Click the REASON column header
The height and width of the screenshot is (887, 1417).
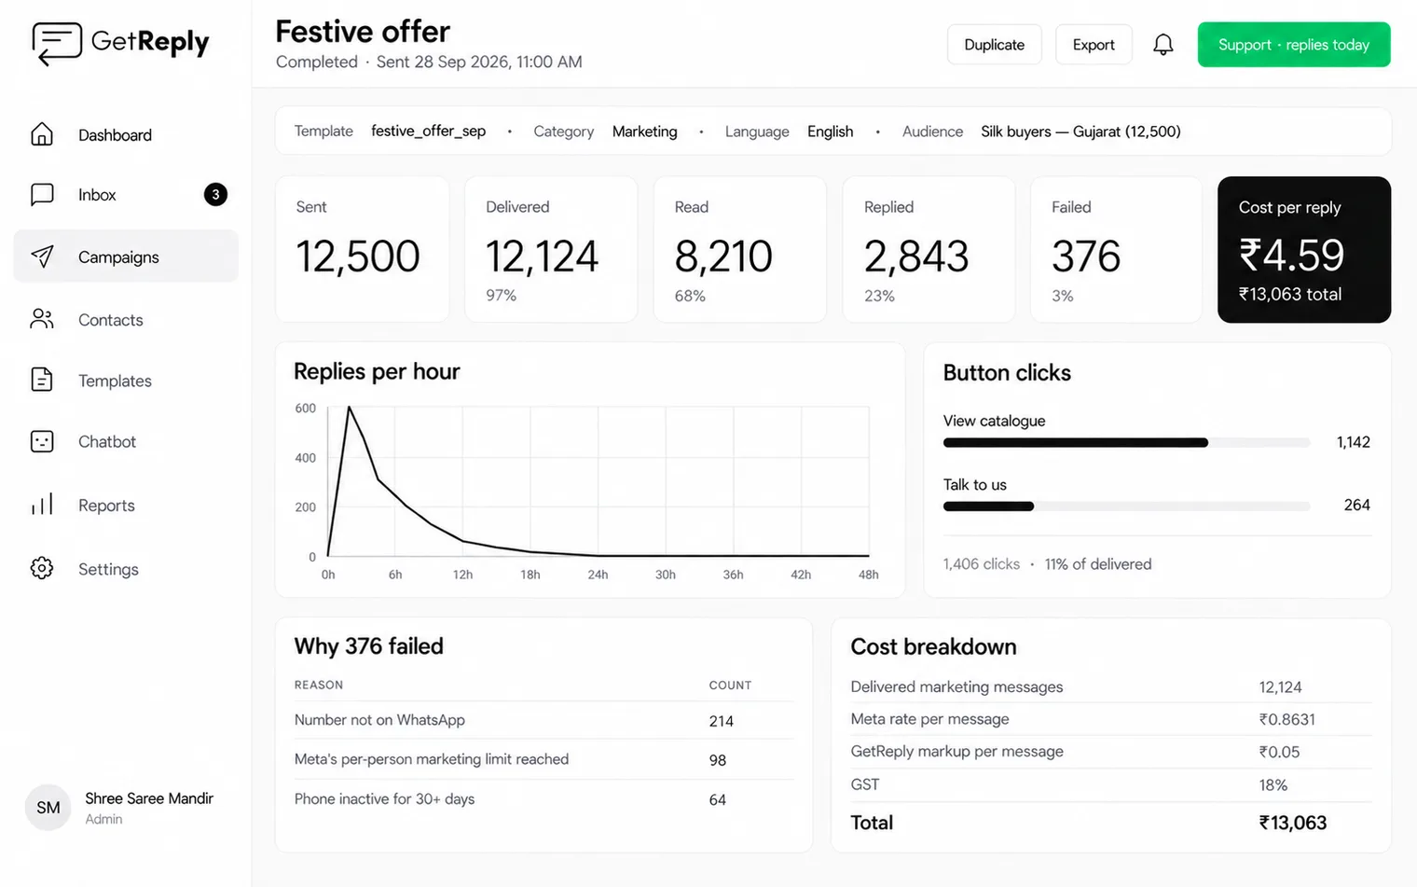coord(319,685)
